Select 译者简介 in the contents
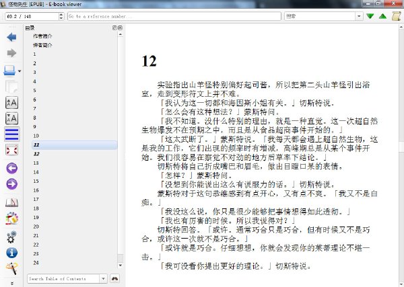 (x=42, y=45)
